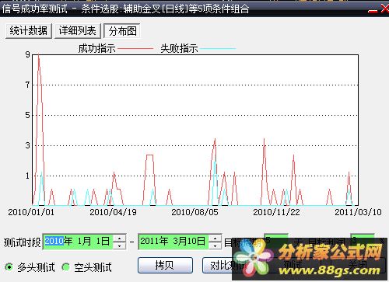Click the 拷贝 button
The image size is (389, 282).
point(165,265)
